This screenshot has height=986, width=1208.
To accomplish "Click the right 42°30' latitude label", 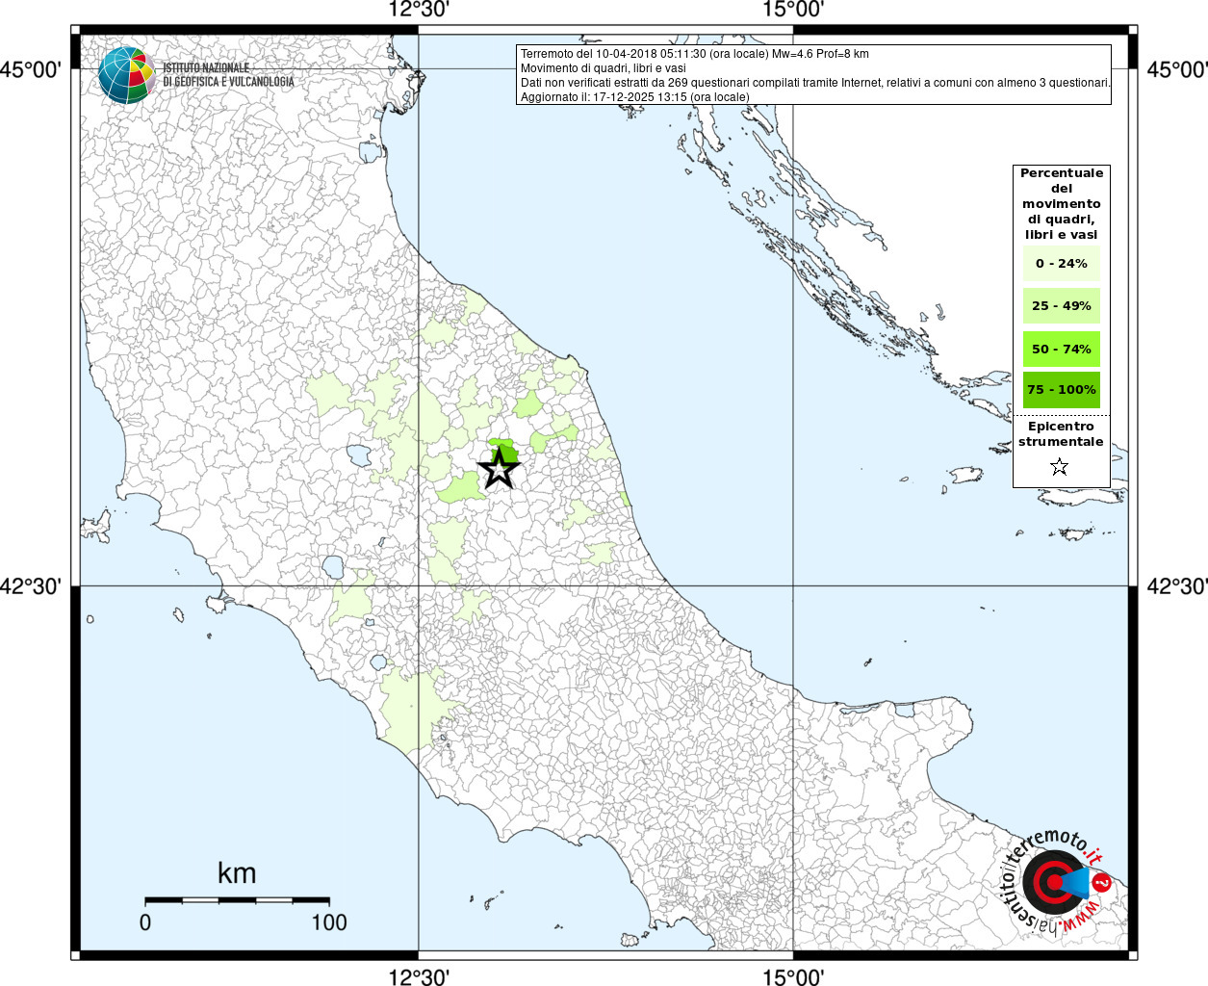I will point(1176,585).
